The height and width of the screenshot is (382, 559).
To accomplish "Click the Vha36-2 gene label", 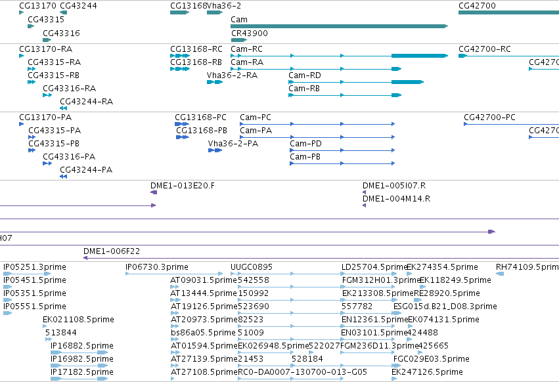I will click(x=224, y=6).
